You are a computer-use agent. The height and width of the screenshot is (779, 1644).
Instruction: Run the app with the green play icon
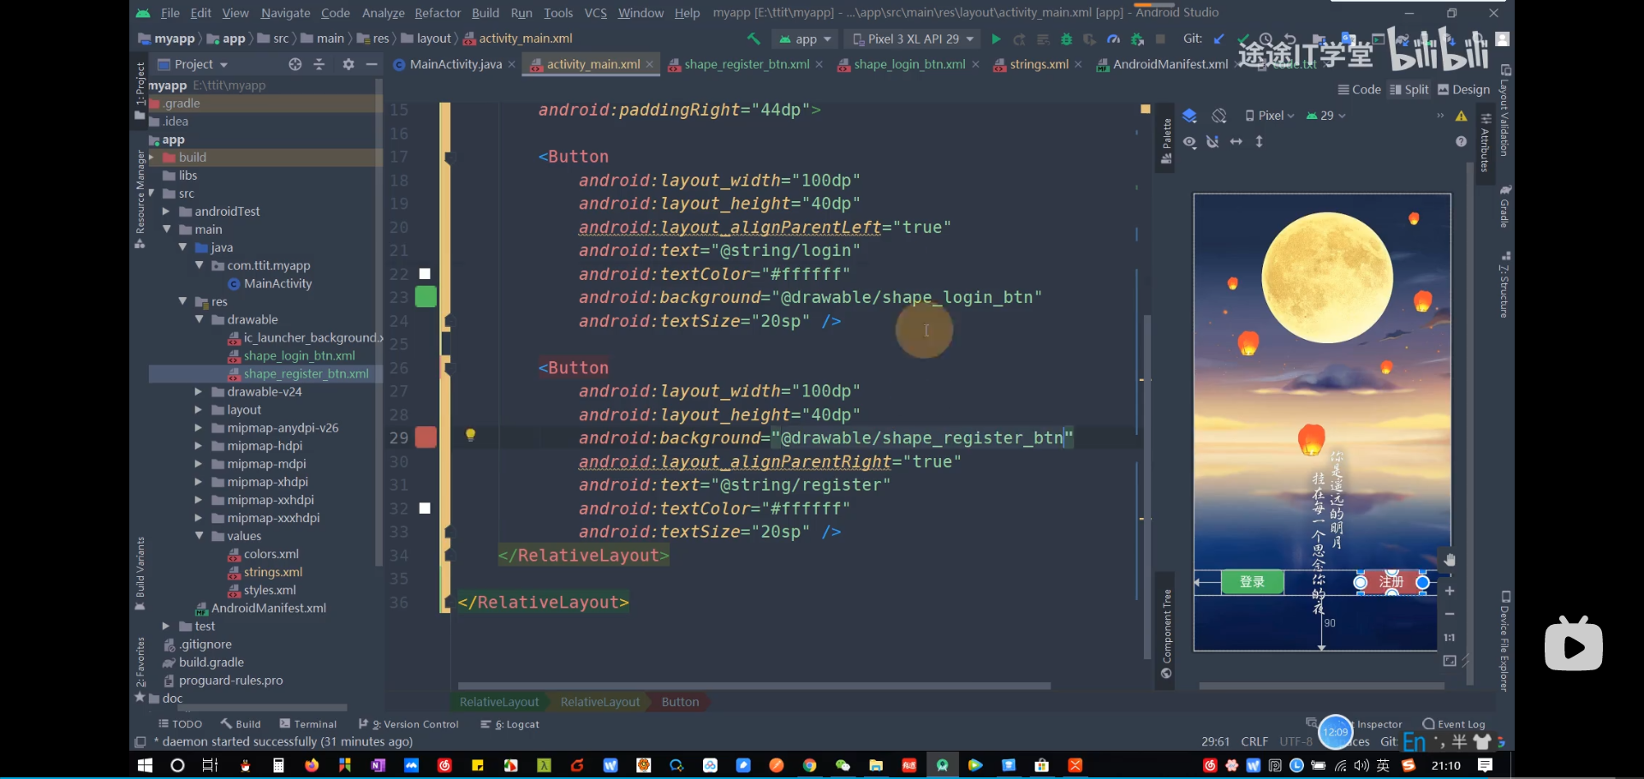pyautogui.click(x=996, y=39)
